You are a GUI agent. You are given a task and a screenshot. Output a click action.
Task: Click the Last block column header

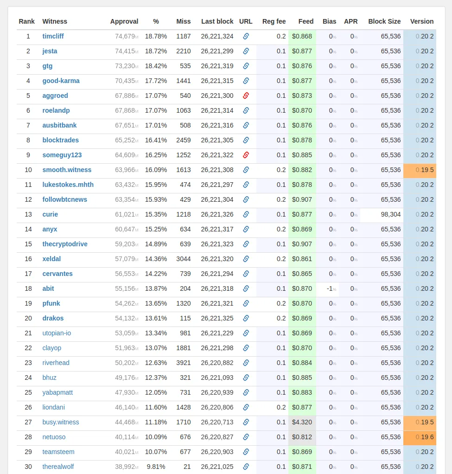point(217,21)
